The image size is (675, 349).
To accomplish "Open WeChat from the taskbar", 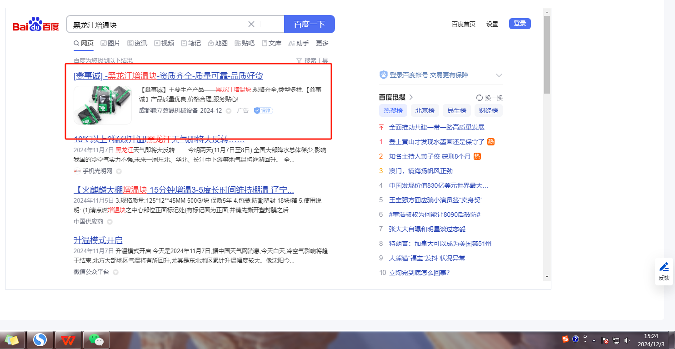I will pyautogui.click(x=96, y=339).
